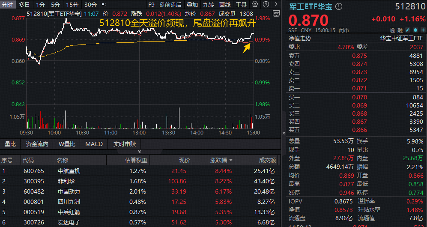
Task: Open the 画线 drawing tools
Action: click(225, 5)
